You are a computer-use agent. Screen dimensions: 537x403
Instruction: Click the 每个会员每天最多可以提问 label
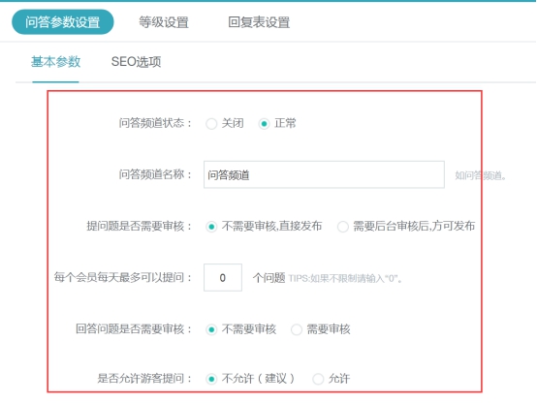point(123,277)
